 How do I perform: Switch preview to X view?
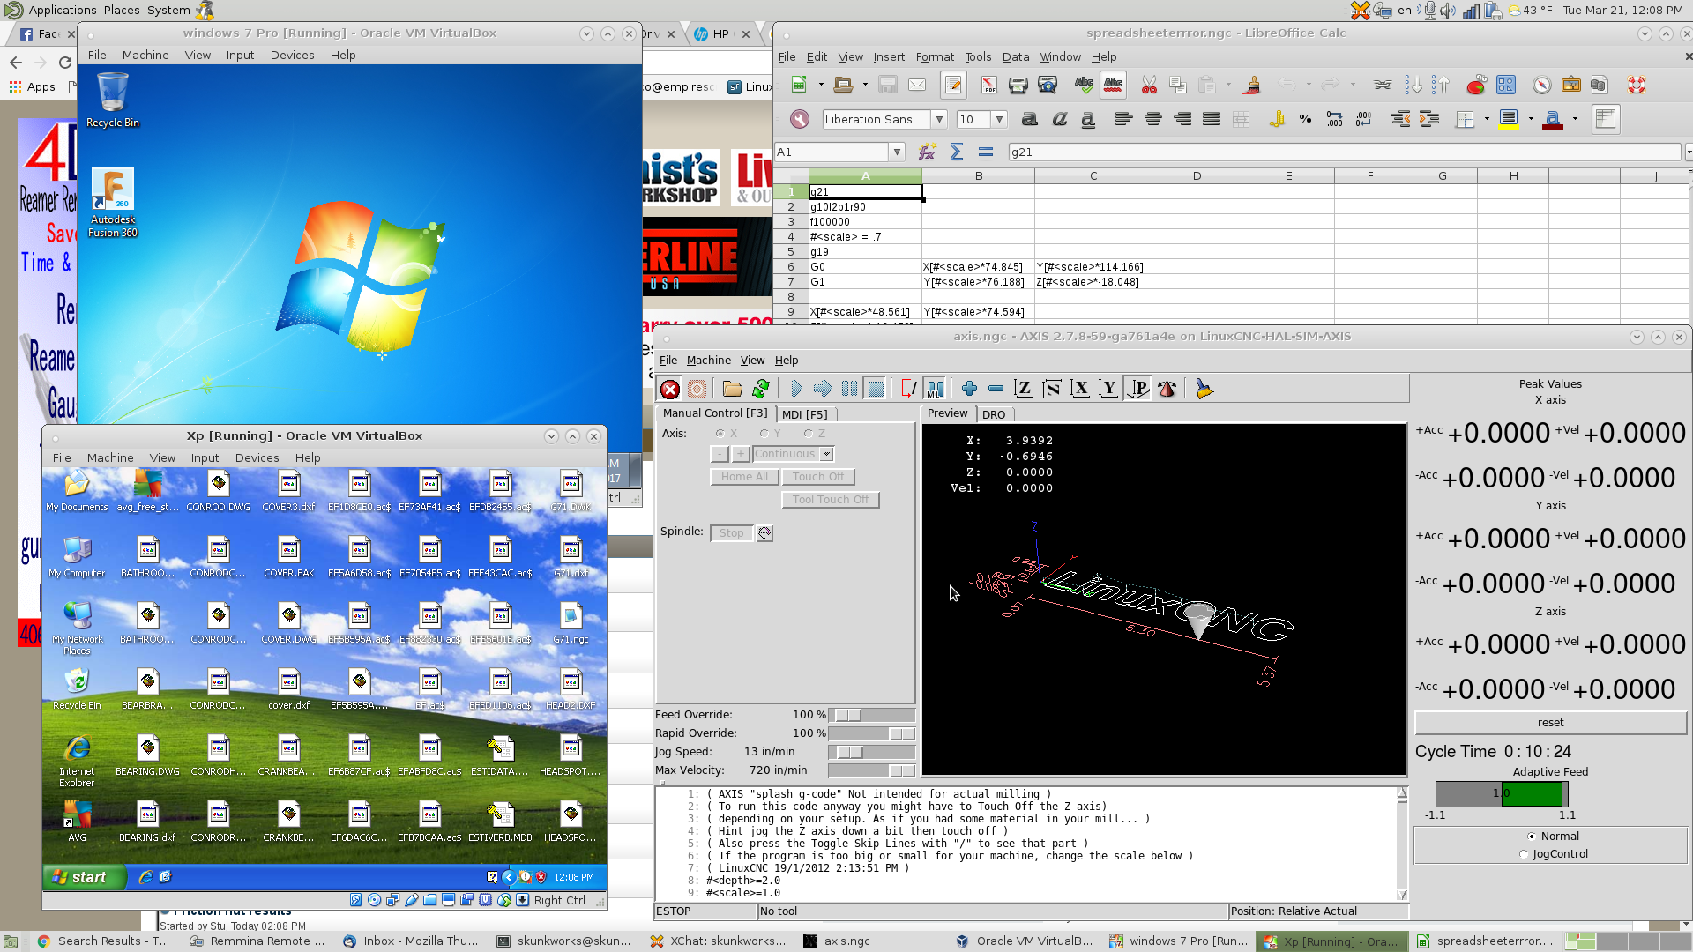click(x=1080, y=389)
